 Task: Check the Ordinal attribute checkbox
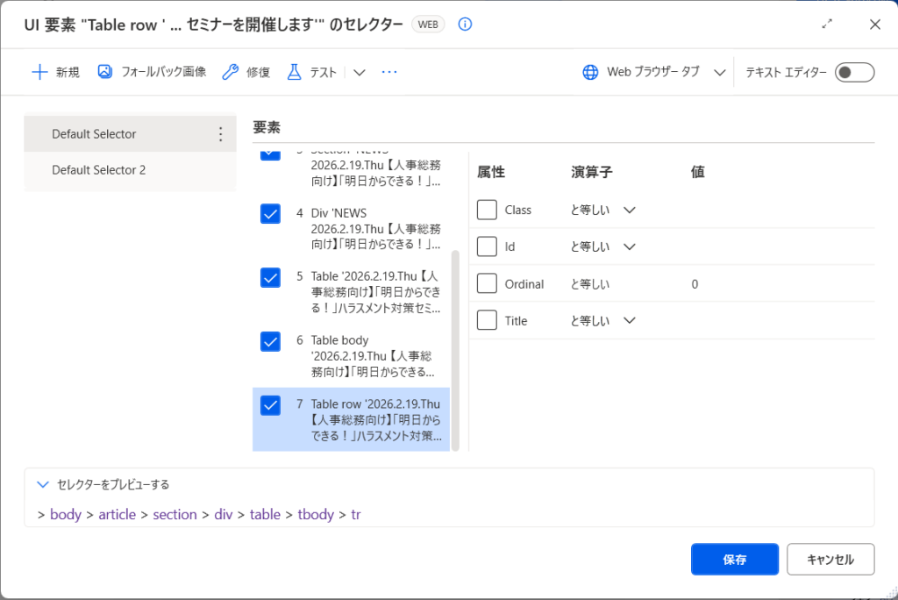coord(487,284)
